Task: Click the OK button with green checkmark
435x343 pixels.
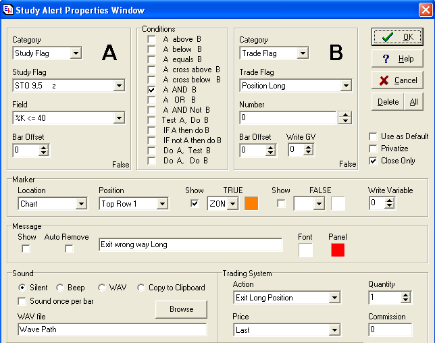Action: (x=397, y=37)
